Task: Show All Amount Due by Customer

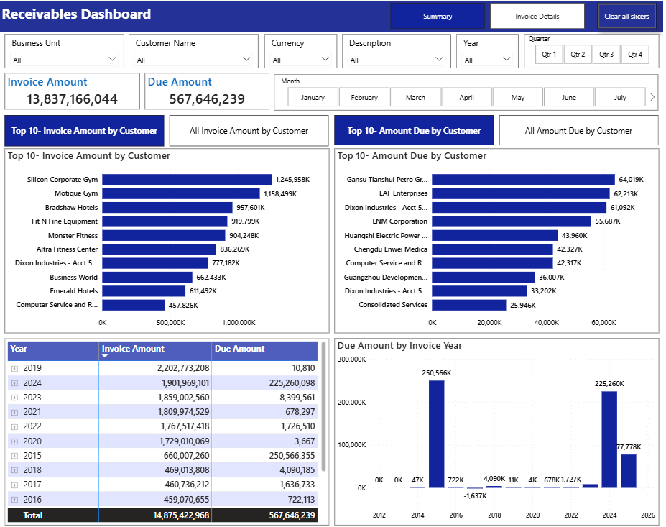Action: click(578, 130)
